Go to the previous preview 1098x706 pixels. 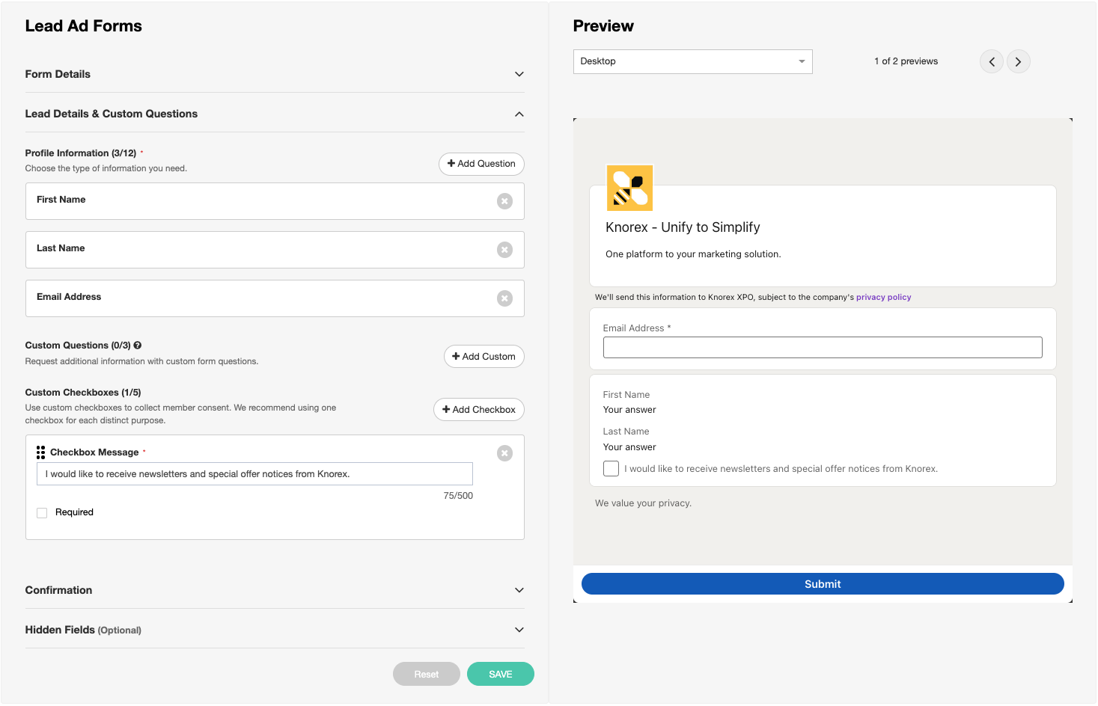(x=992, y=61)
